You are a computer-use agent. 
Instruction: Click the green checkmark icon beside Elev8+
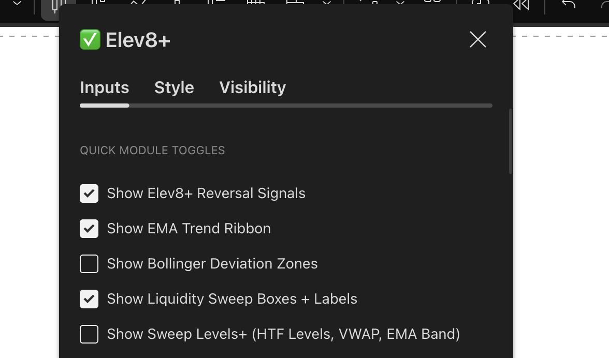(90, 39)
